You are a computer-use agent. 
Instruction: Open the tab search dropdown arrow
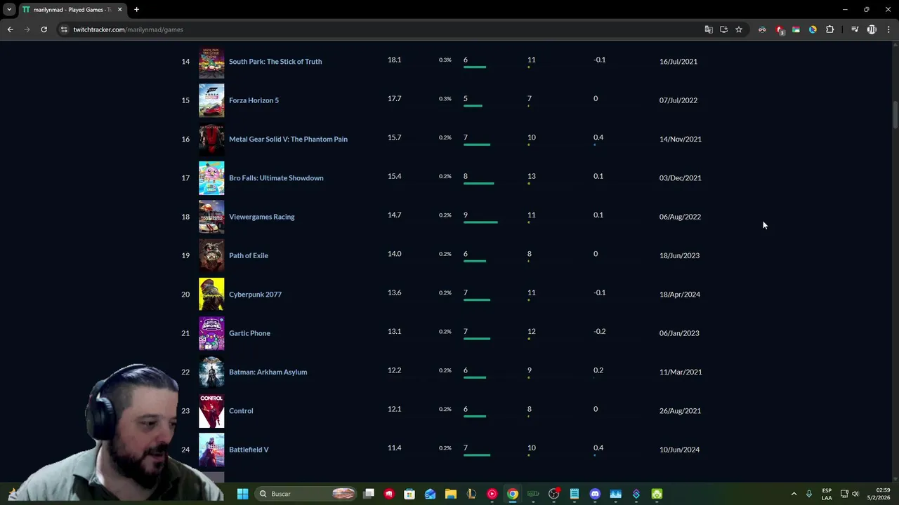(x=9, y=10)
